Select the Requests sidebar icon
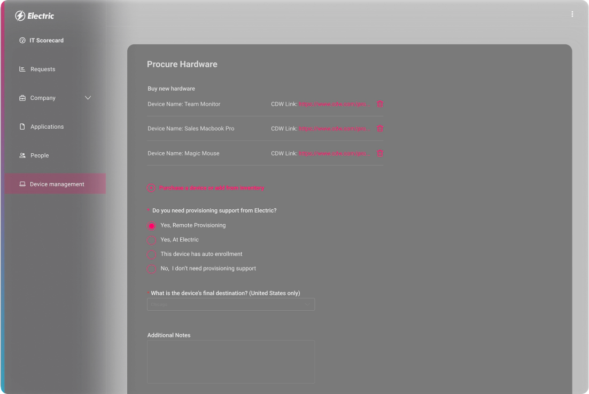Viewport: 589px width, 394px height. coord(22,69)
